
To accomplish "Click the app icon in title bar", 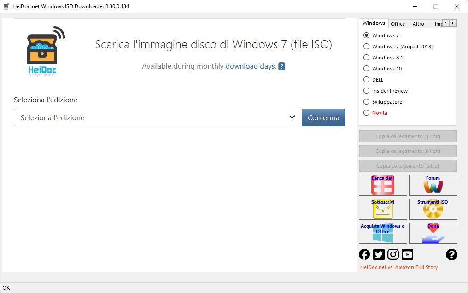I will tap(6, 6).
